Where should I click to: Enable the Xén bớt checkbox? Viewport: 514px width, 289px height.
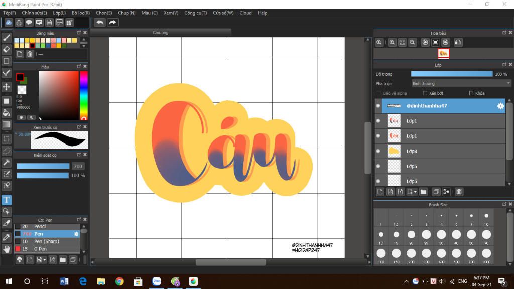click(x=425, y=93)
